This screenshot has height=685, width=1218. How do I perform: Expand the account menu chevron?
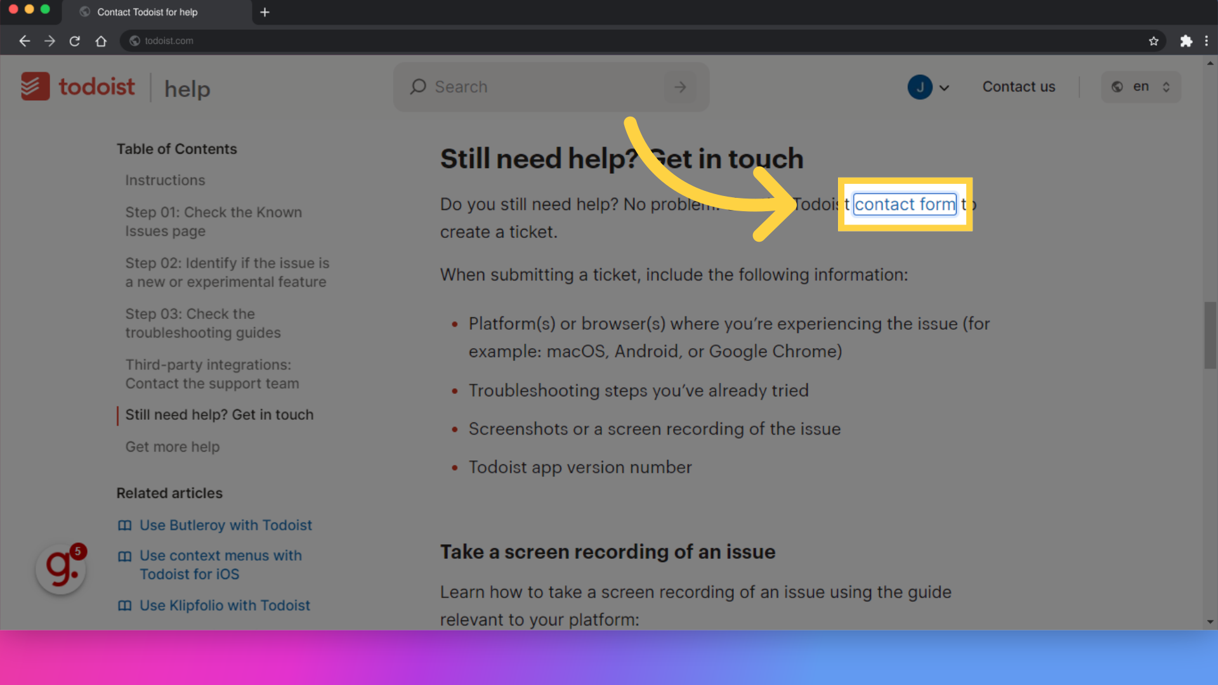coord(944,88)
